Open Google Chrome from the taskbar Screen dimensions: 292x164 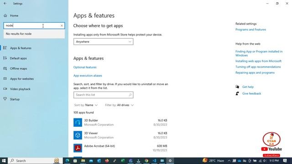(146, 161)
